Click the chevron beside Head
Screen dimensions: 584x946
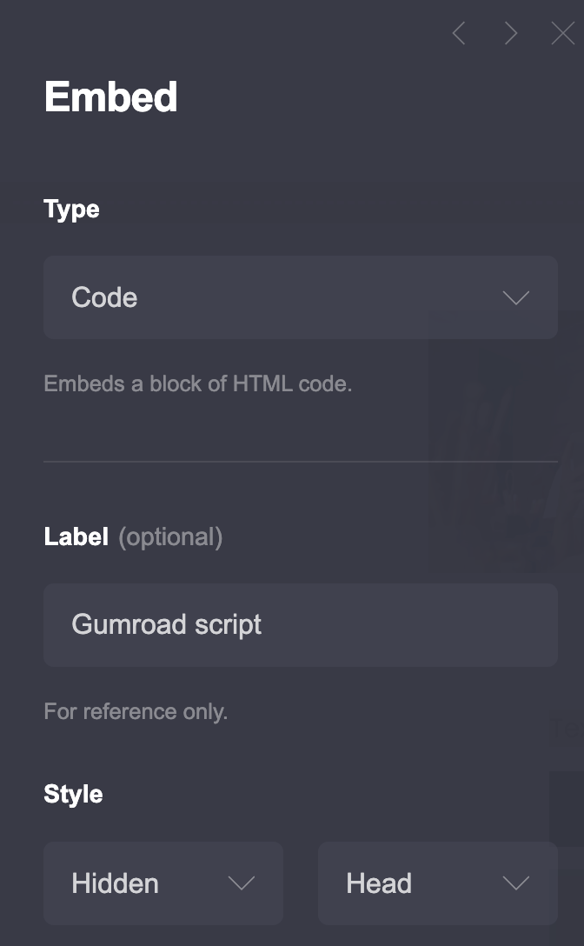[x=516, y=884]
